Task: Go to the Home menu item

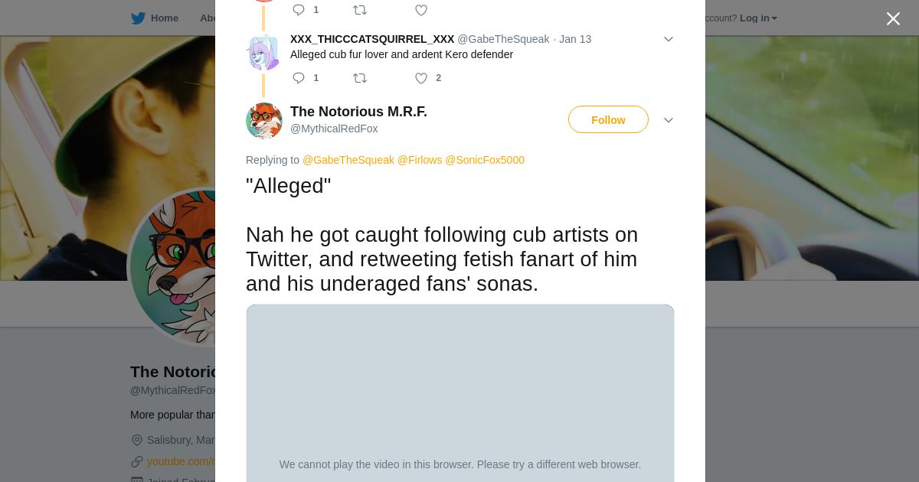Action: point(164,18)
